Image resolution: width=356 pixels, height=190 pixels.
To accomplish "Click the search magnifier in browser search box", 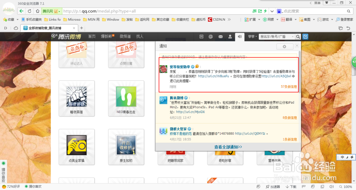I will click(349, 11).
